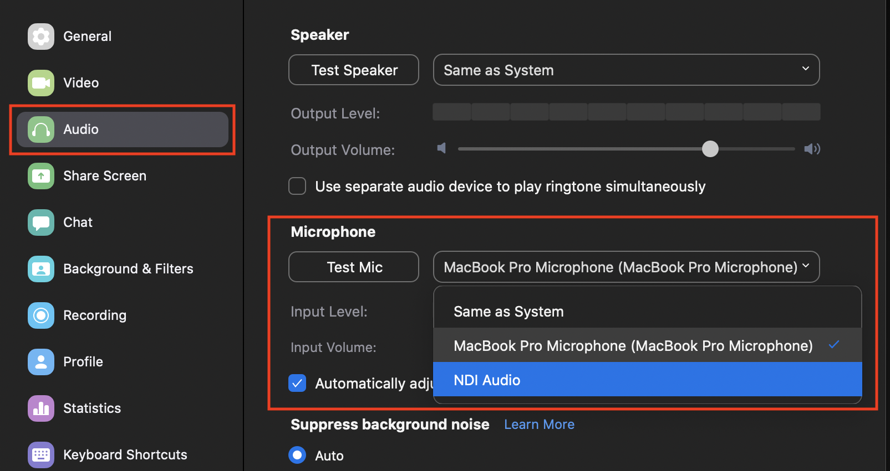Select MacBook Pro Microphone in list

648,345
